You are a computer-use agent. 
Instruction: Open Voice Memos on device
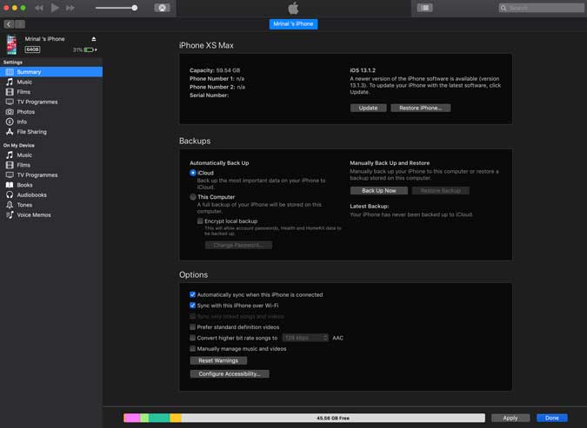34,214
